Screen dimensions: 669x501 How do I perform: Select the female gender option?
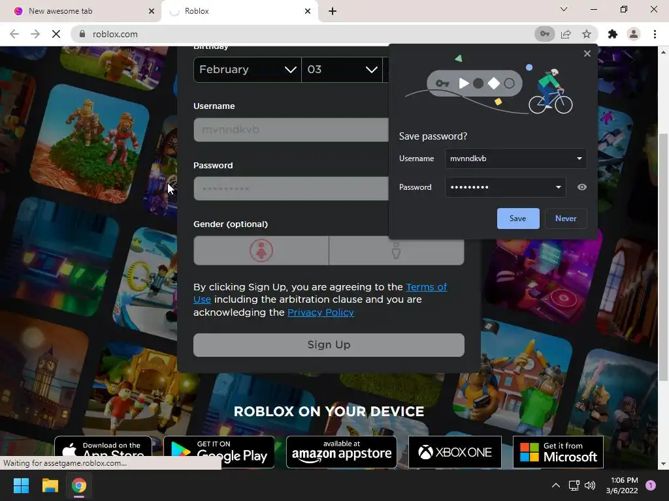(261, 250)
